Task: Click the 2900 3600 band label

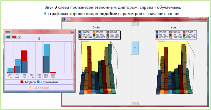Action: pyautogui.click(x=53, y=76)
